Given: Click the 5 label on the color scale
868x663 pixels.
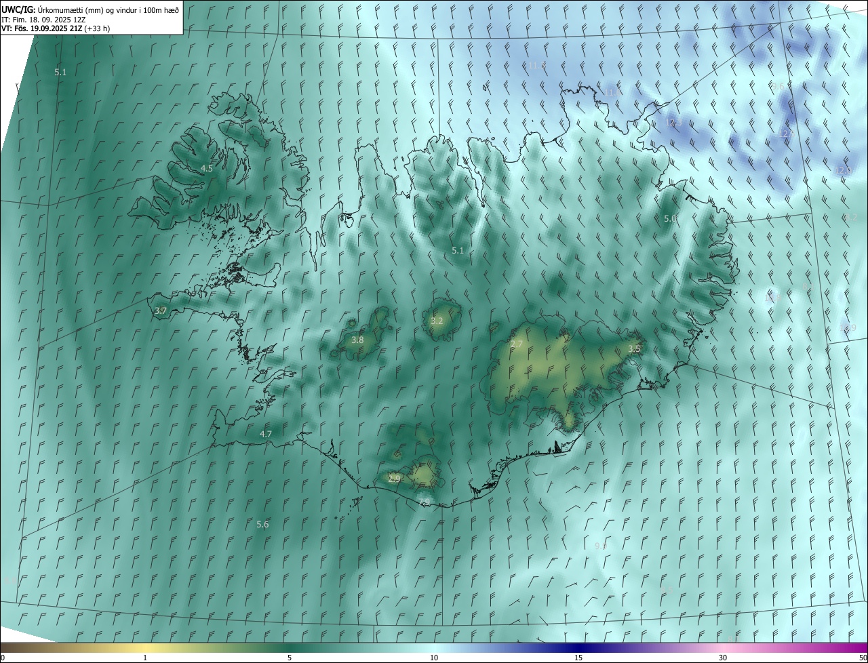Looking at the screenshot, I should 290,658.
